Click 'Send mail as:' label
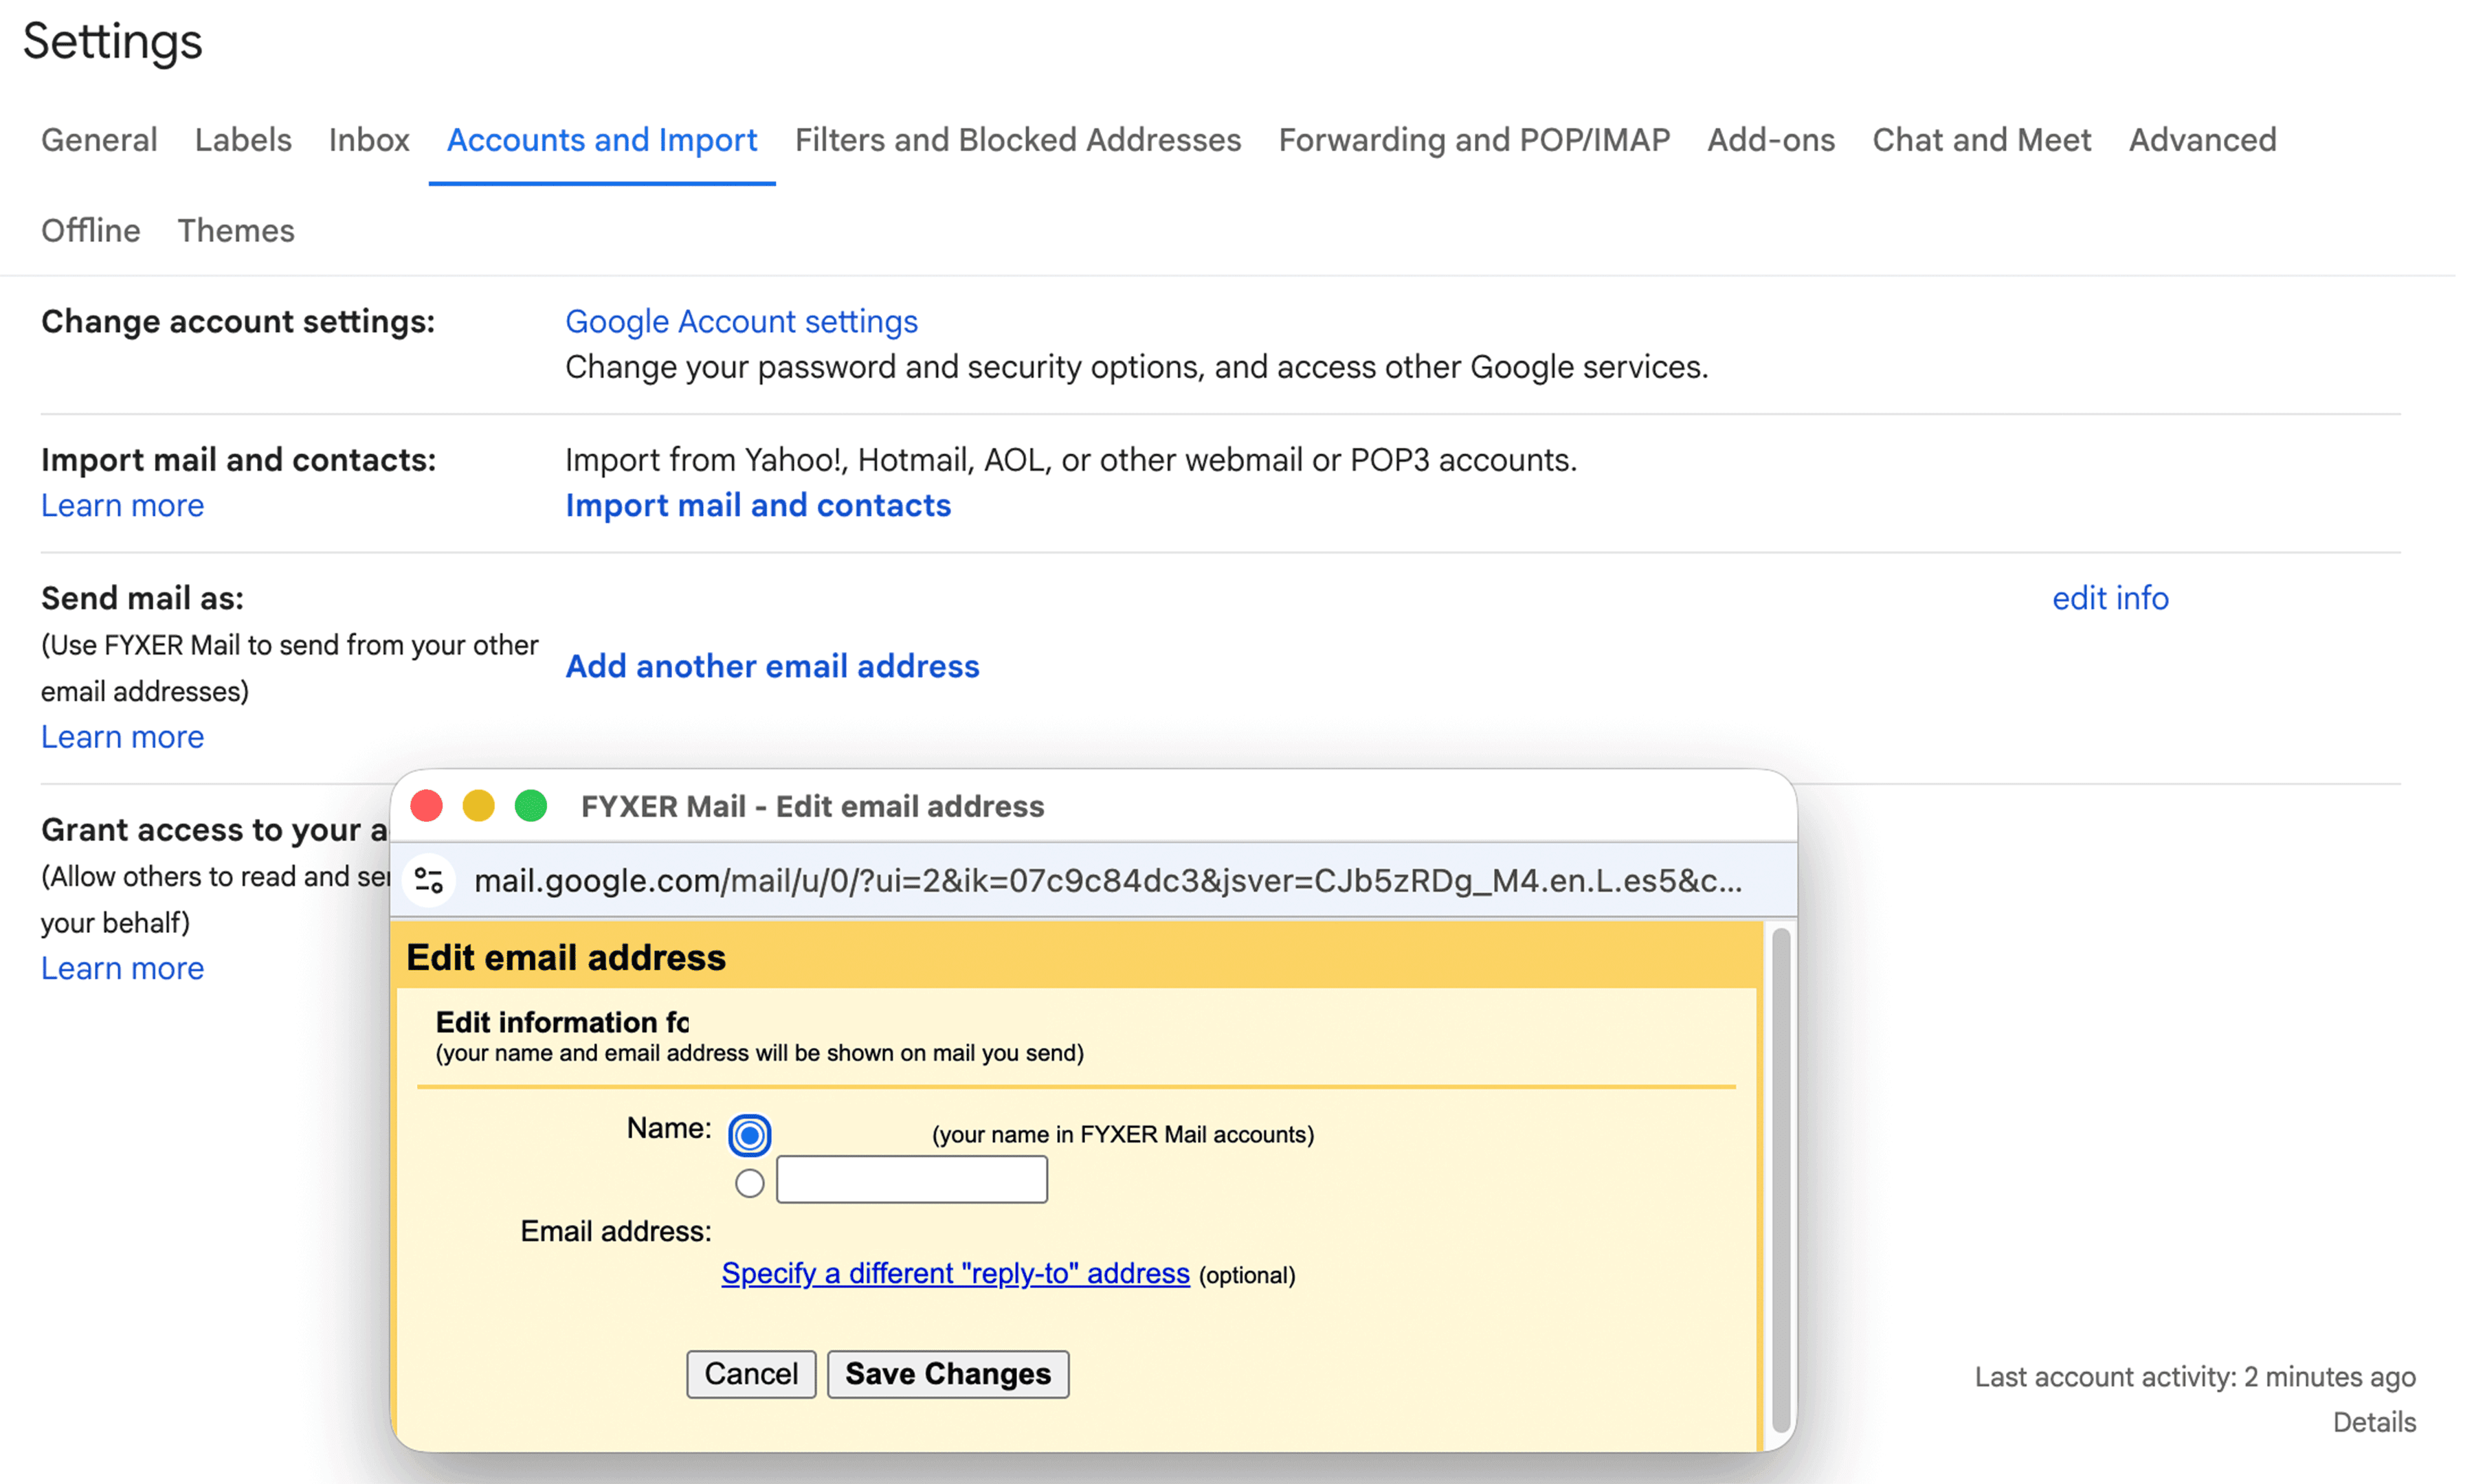 coord(142,598)
